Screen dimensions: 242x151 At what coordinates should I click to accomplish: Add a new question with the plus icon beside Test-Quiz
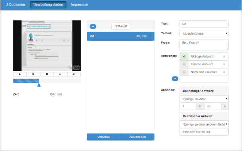(93, 26)
